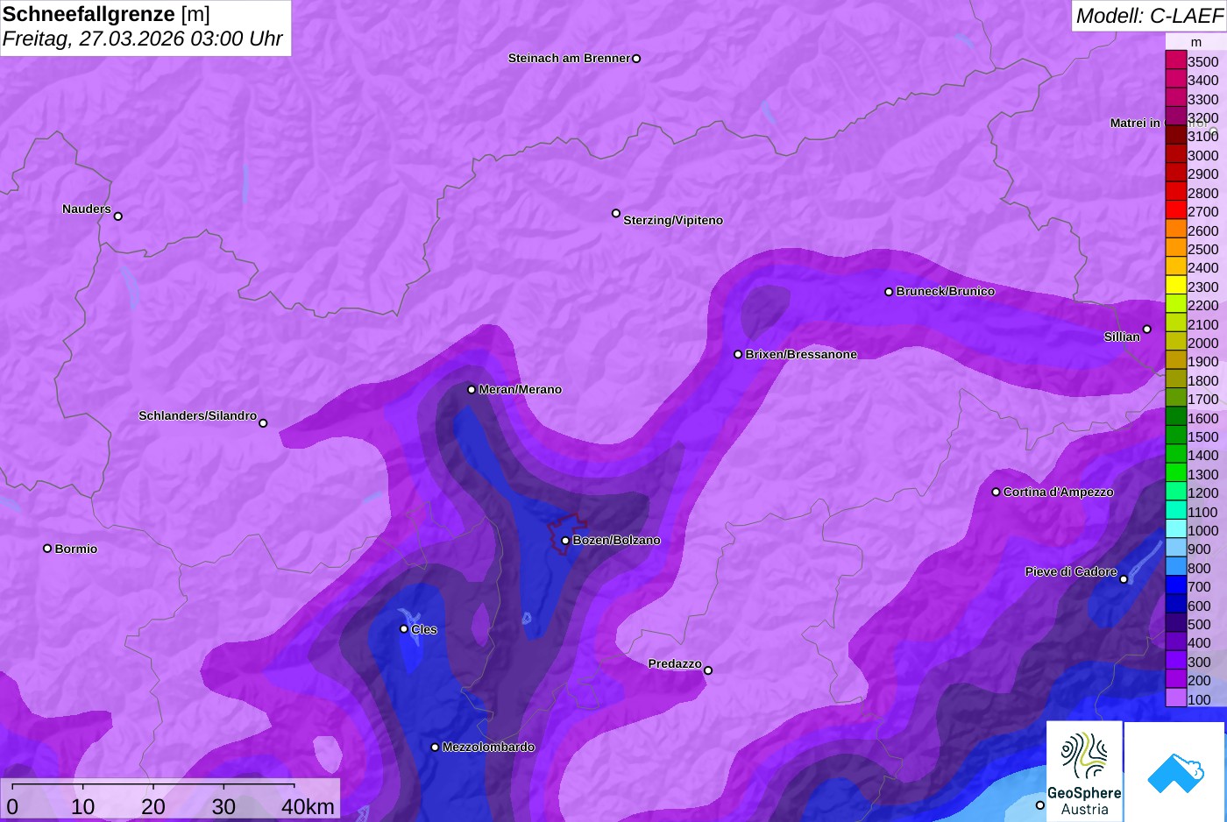Click the GeoSphere Austria logo

click(1084, 770)
